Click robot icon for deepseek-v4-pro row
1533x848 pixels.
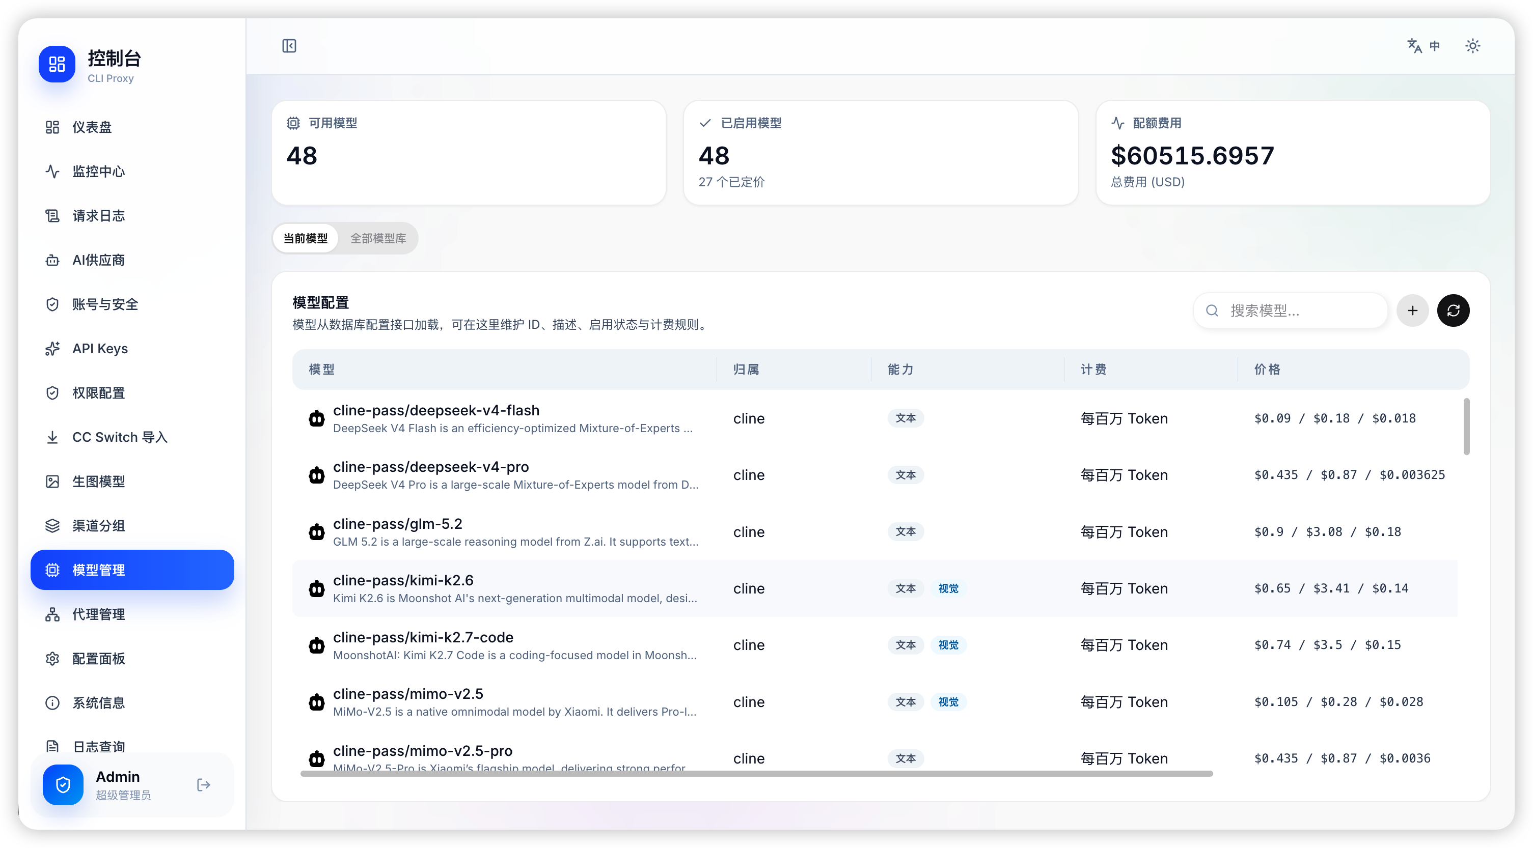pyautogui.click(x=317, y=475)
